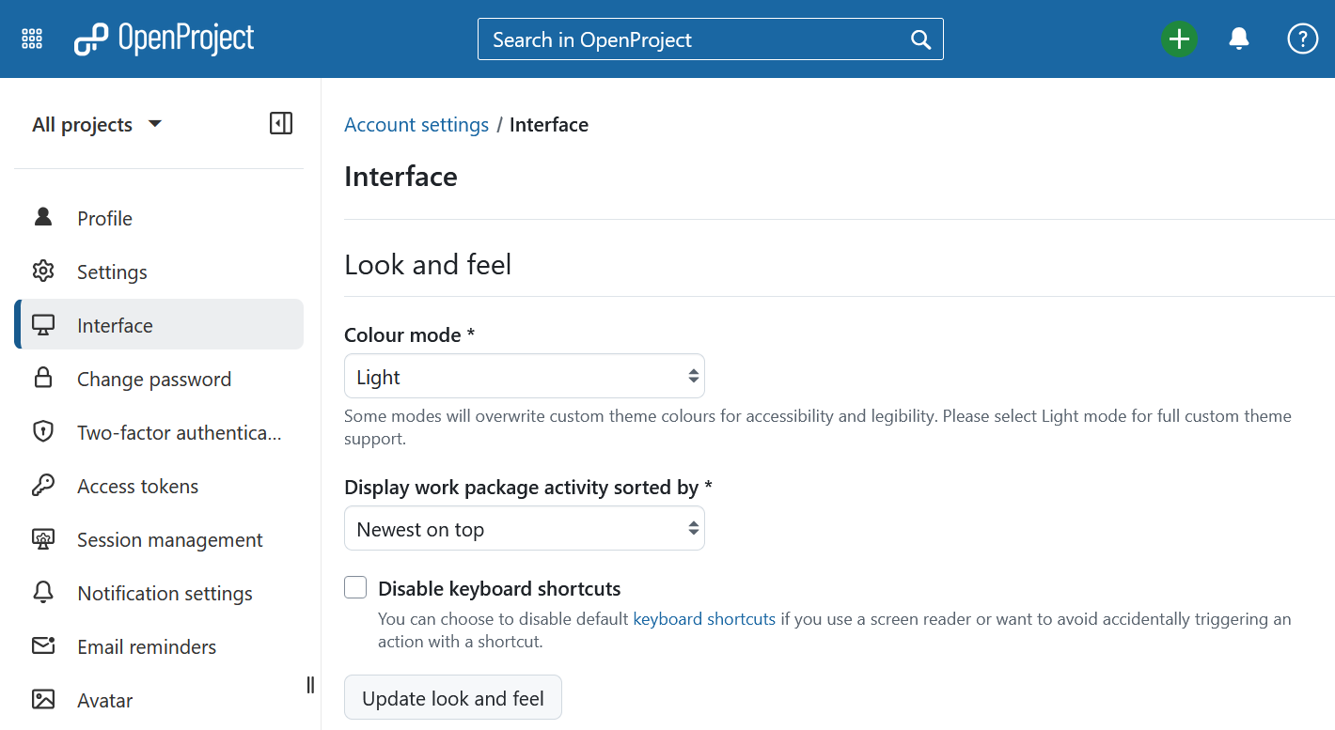Open the help question mark menu
Screen dimensions: 1335x730
pos(1302,39)
